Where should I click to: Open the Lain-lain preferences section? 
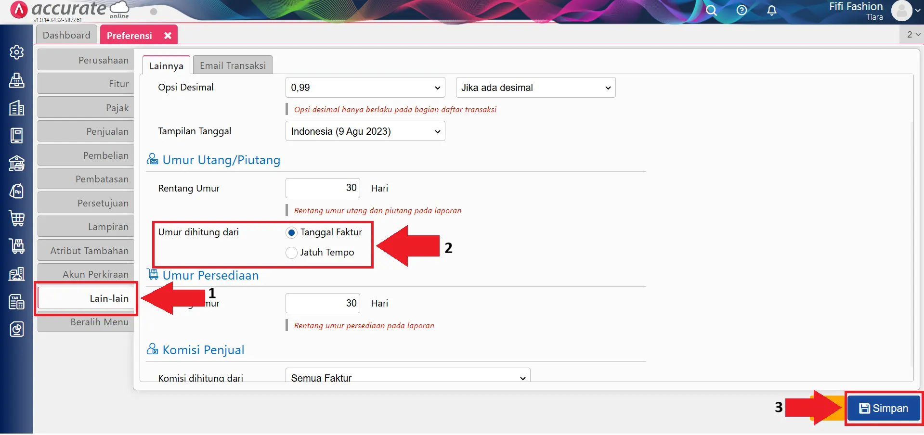[x=86, y=298]
